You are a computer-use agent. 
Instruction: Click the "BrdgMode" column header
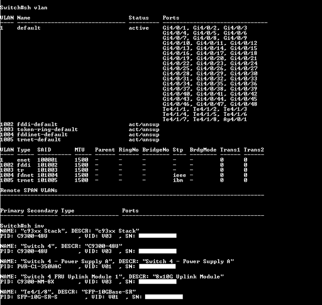(x=203, y=150)
